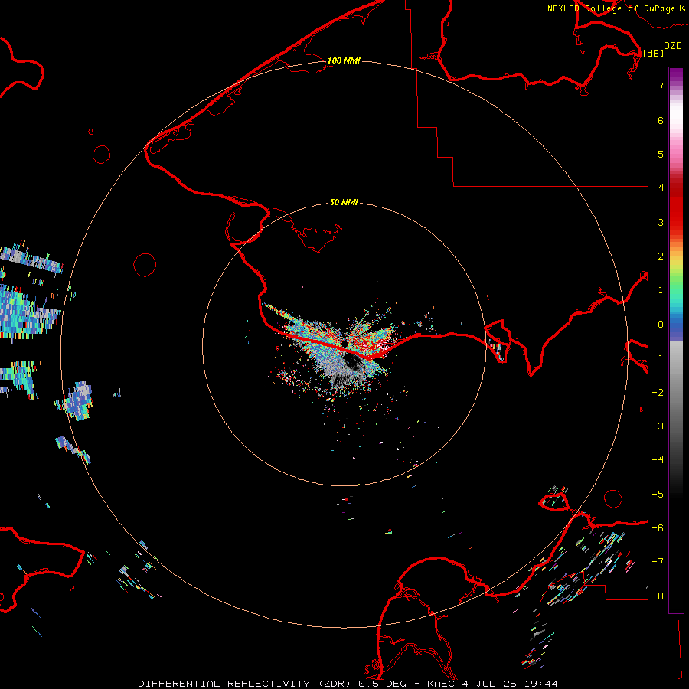Screen dimensions: 689x689
Task: Click the -4 value on color scale
Action: tap(658, 459)
